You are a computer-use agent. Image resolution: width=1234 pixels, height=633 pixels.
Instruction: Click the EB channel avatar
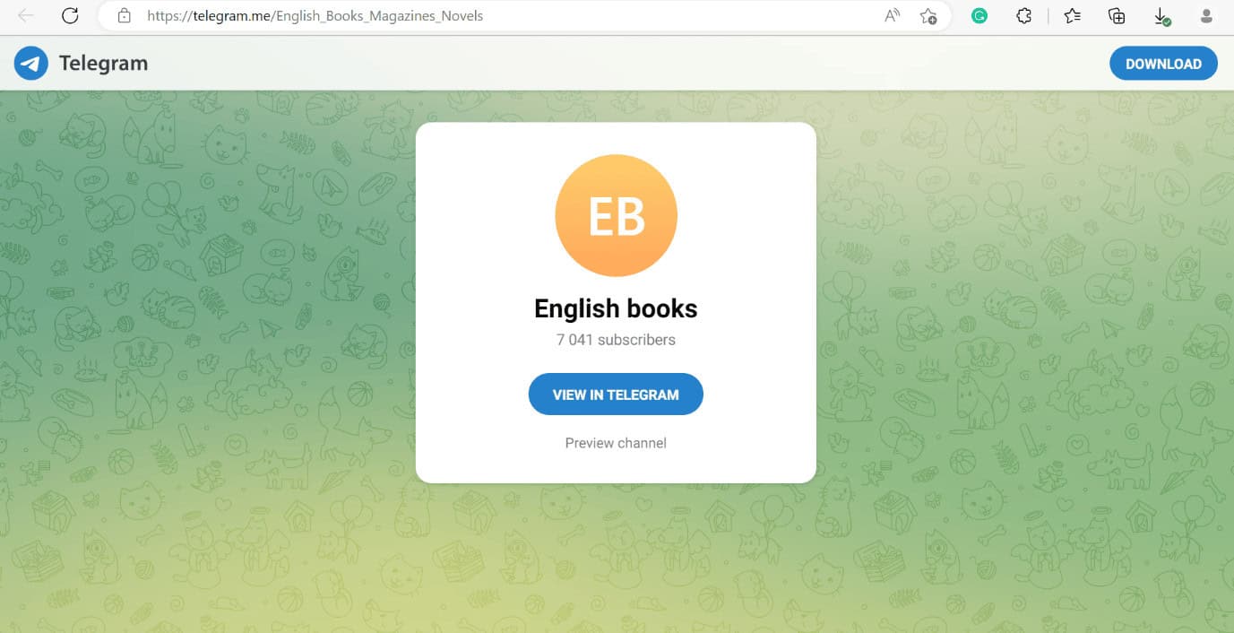click(x=616, y=215)
